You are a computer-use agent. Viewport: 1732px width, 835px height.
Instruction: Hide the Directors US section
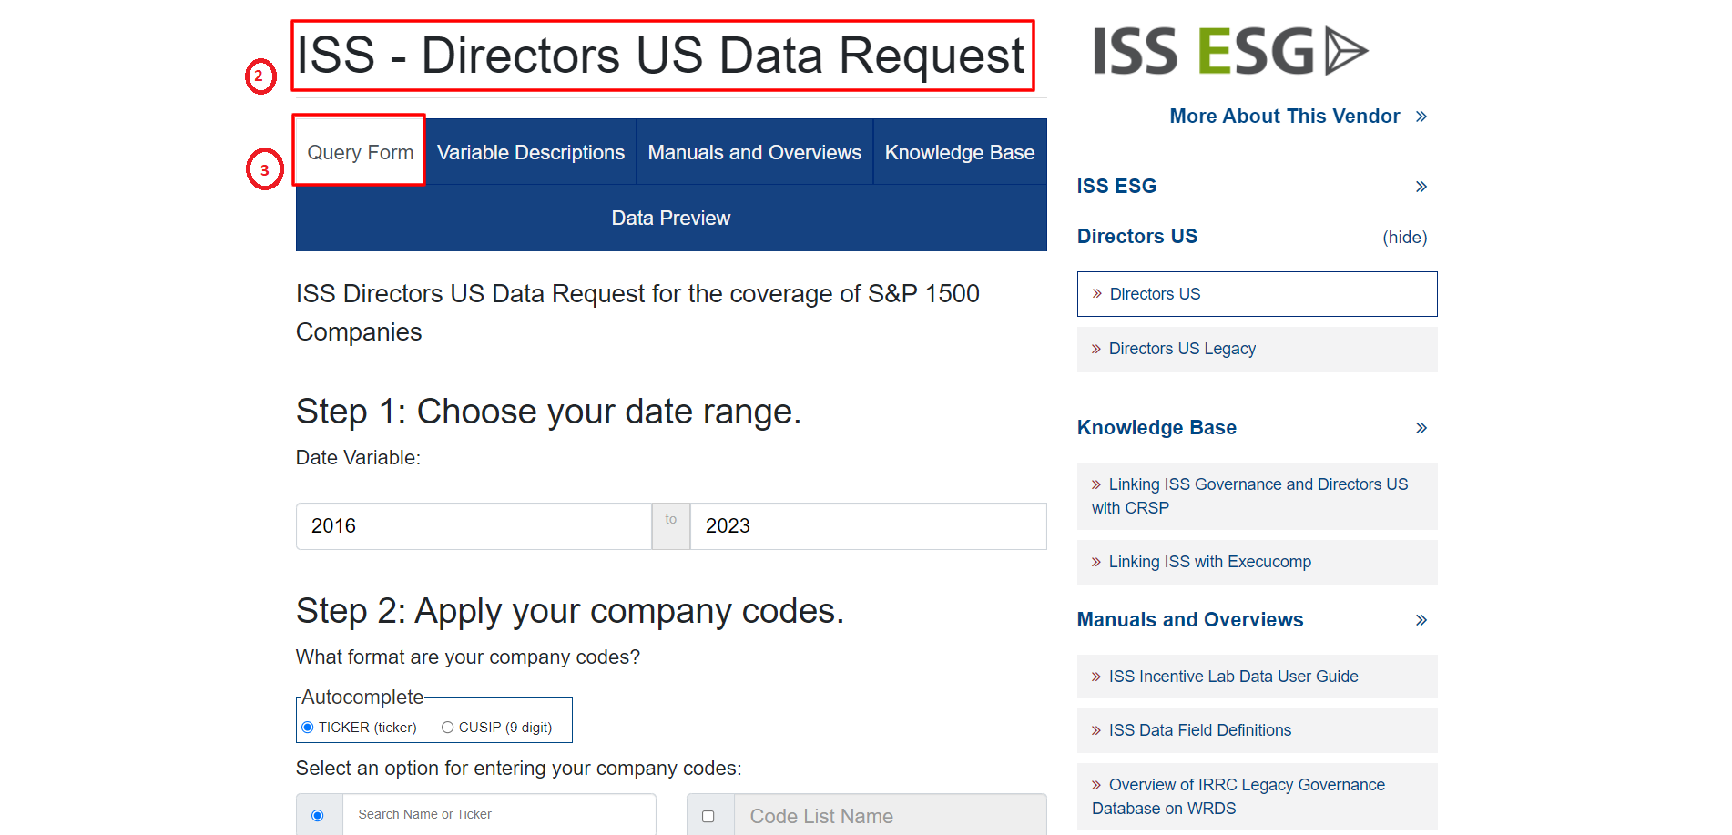1405,238
